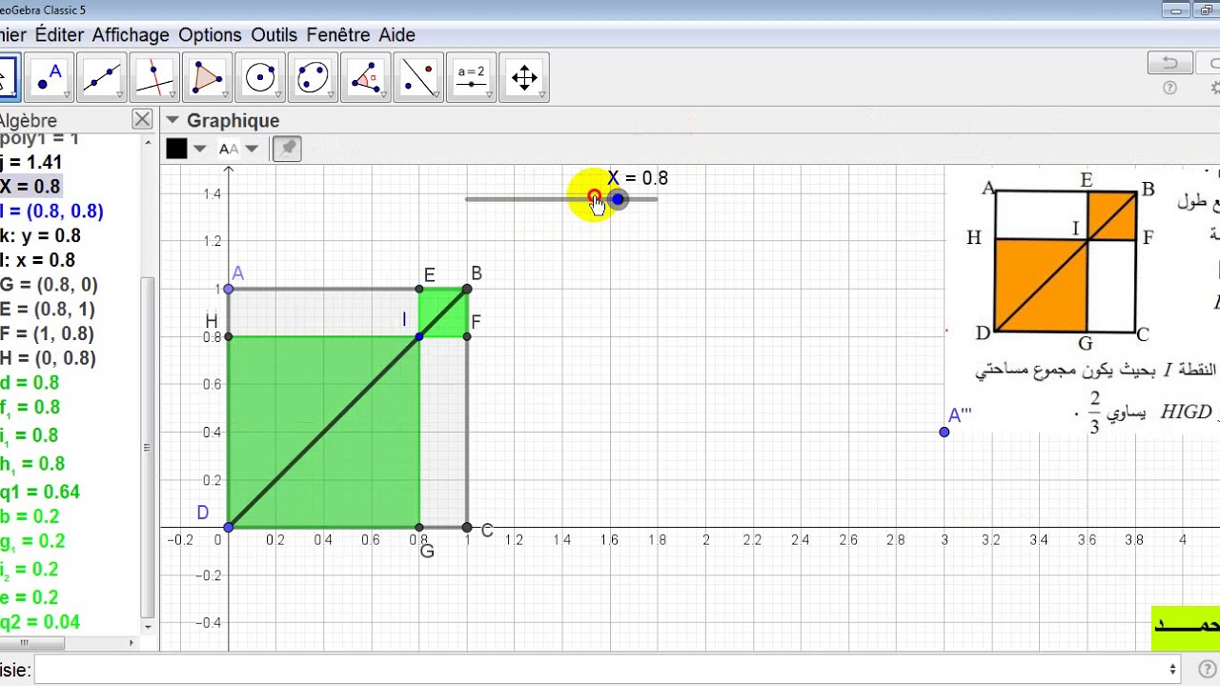
Task: Select row 'q1 = 0.64'
Action: coord(40,492)
